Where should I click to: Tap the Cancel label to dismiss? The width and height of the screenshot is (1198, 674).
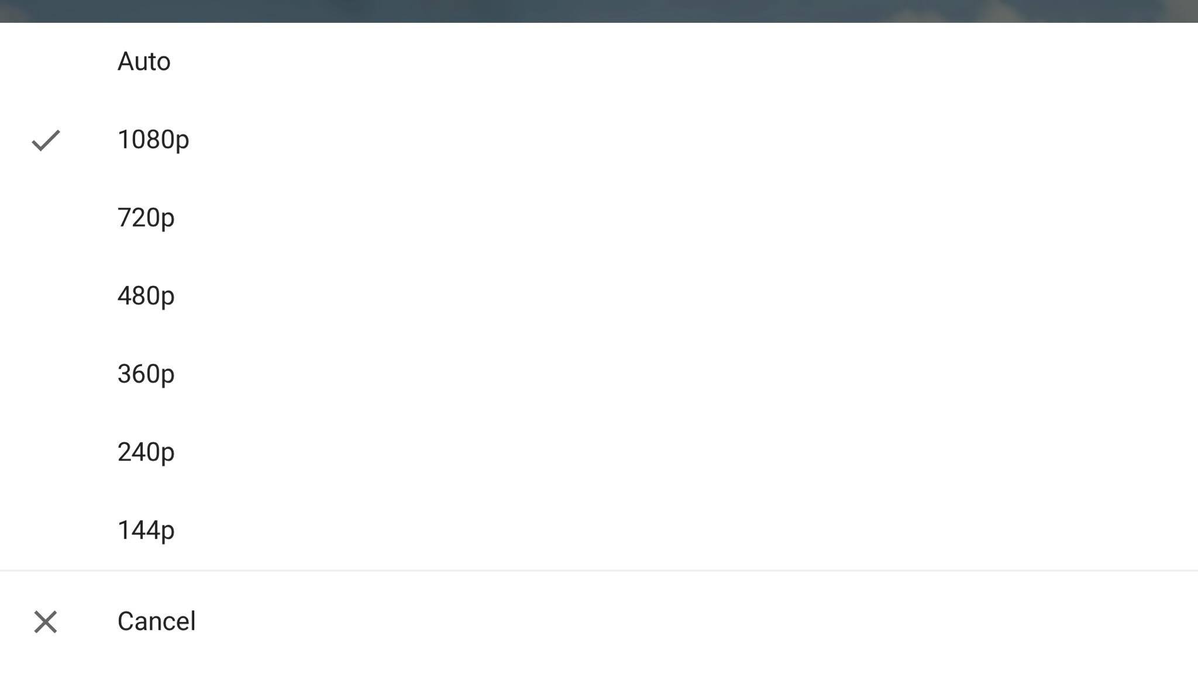(x=156, y=621)
